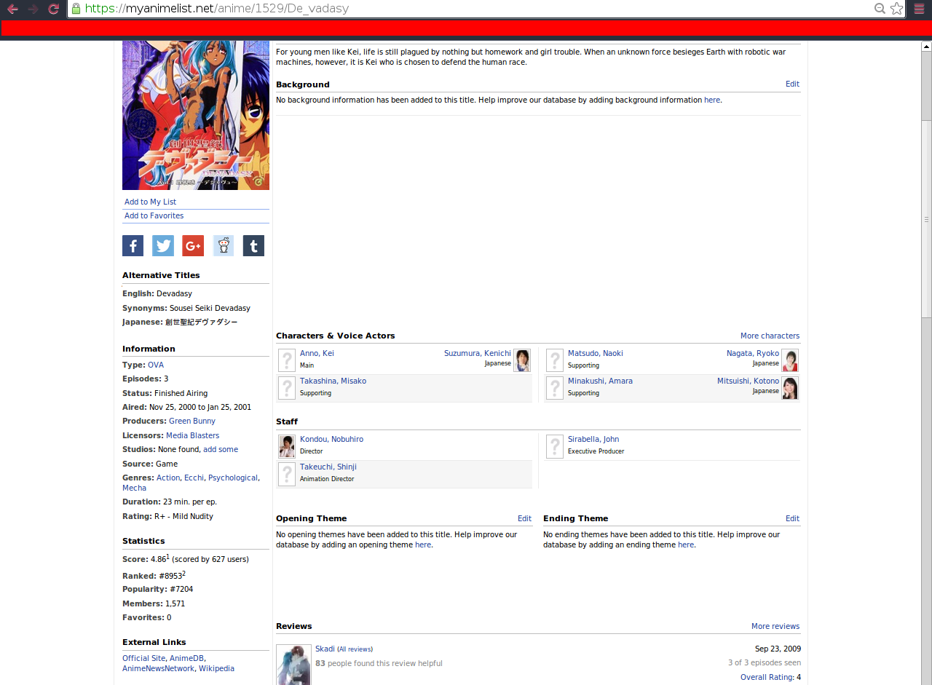
Task: Open More characters link
Action: [770, 336]
